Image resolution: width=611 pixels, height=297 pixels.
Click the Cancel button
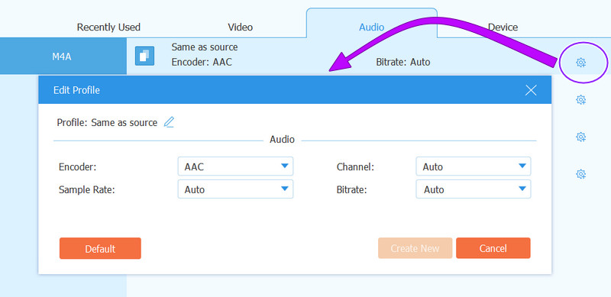tap(493, 248)
